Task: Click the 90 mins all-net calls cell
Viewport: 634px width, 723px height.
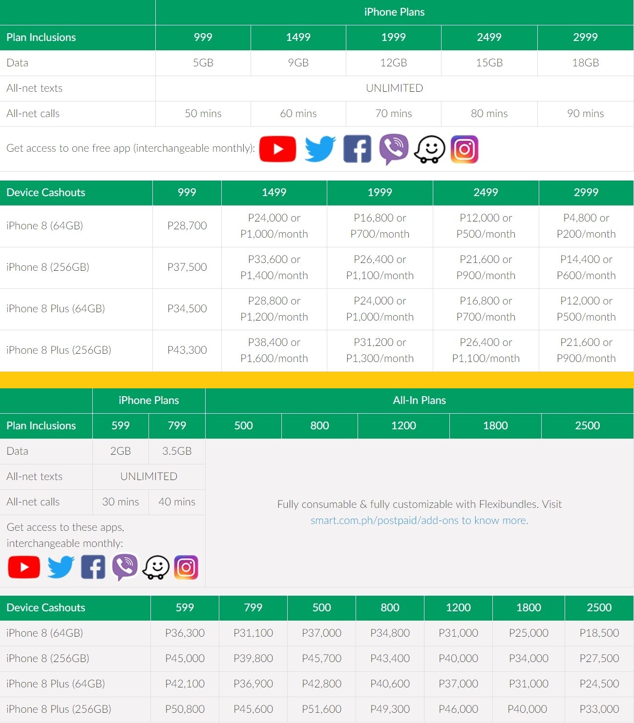Action: click(586, 114)
